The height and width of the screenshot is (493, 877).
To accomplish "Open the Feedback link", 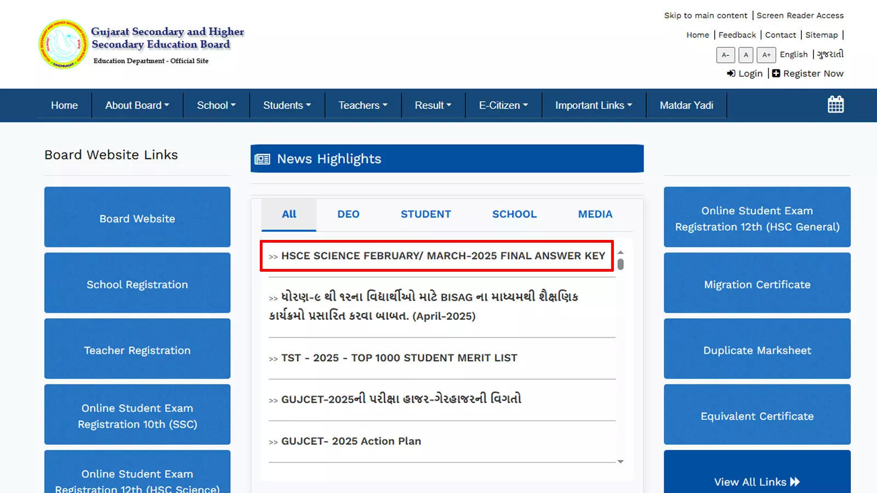I will [737, 35].
